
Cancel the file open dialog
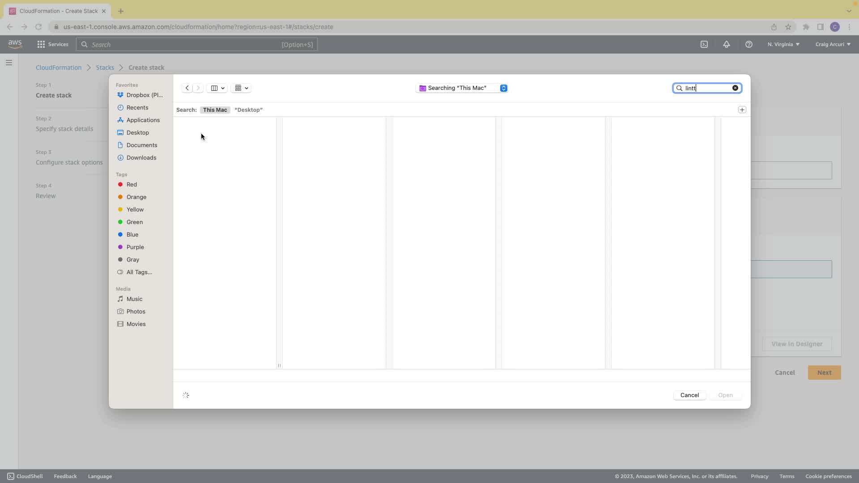pos(689,395)
